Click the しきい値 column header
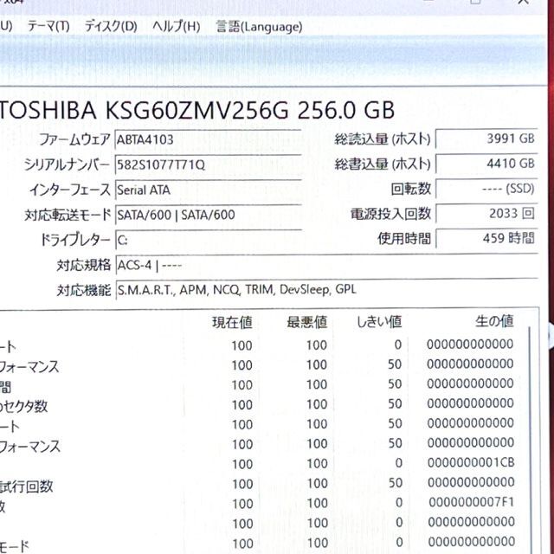Image resolution: width=554 pixels, height=554 pixels. click(379, 322)
